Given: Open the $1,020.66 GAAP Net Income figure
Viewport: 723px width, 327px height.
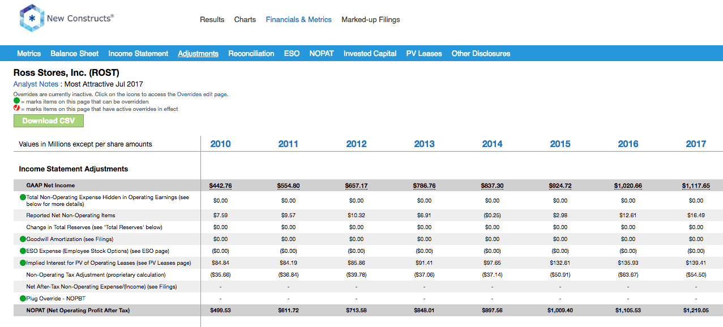Looking at the screenshot, I should click(628, 186).
